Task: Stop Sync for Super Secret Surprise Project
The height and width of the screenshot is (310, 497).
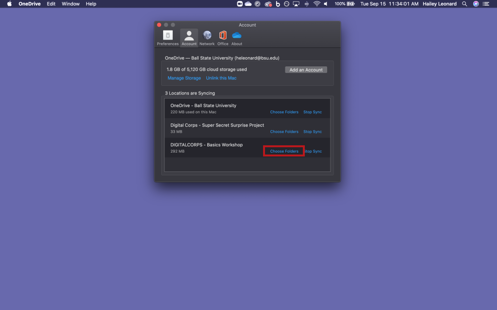Action: (x=313, y=132)
